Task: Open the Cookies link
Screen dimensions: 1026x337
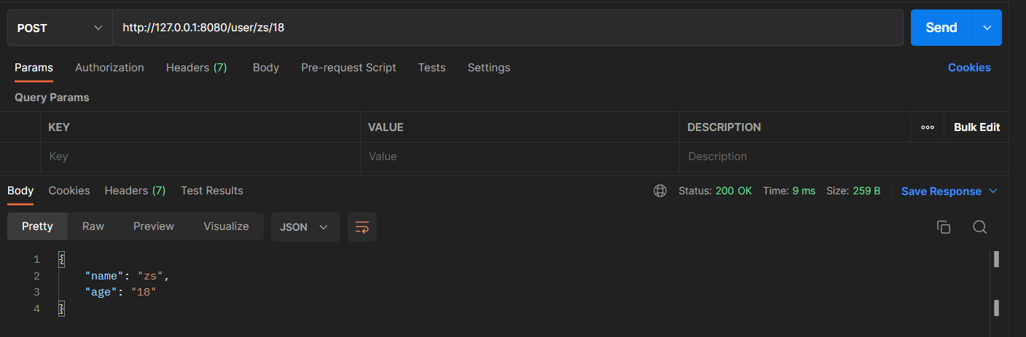Action: [968, 68]
